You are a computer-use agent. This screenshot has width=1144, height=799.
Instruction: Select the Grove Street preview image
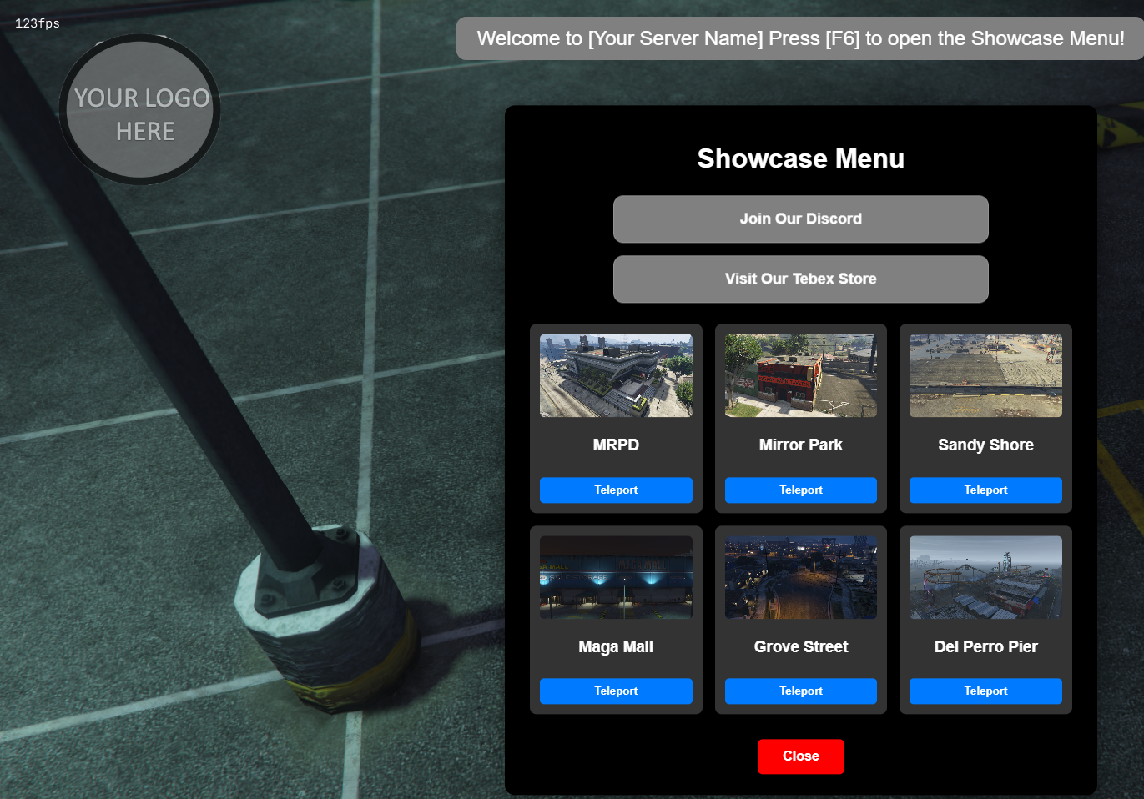pyautogui.click(x=800, y=576)
